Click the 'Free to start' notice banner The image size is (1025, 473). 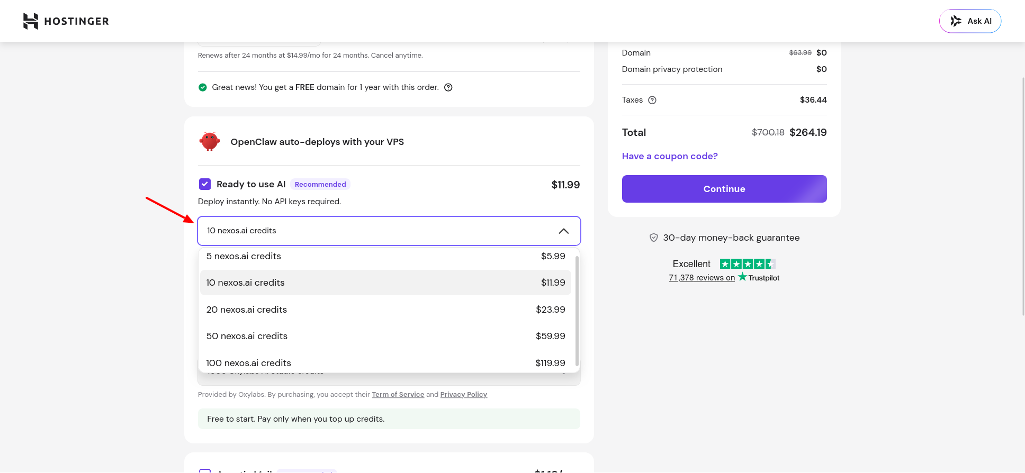389,419
